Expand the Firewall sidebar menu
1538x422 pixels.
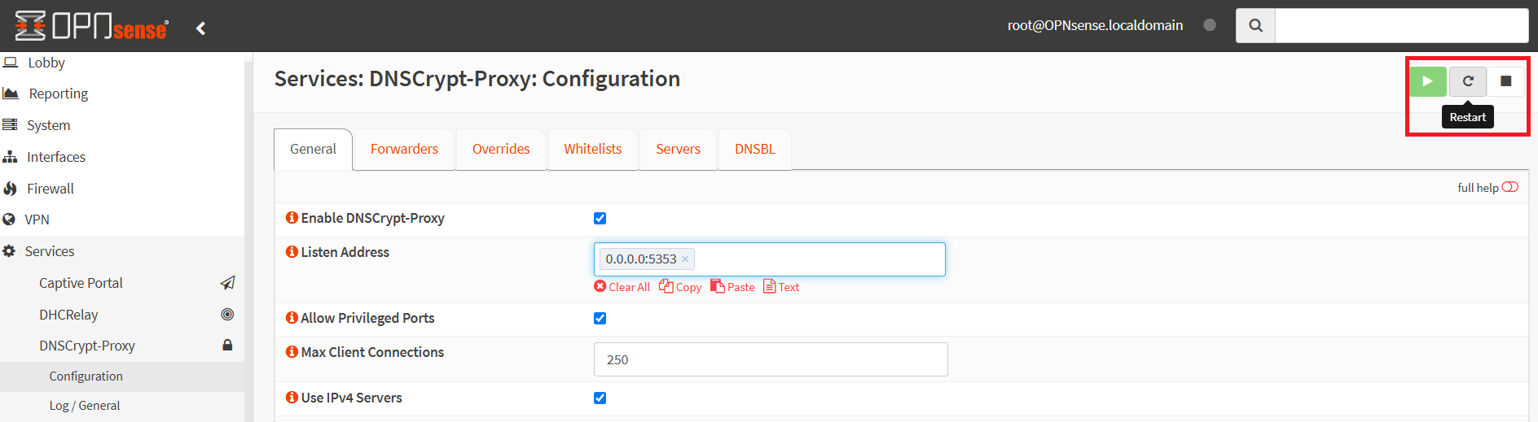pyautogui.click(x=51, y=189)
